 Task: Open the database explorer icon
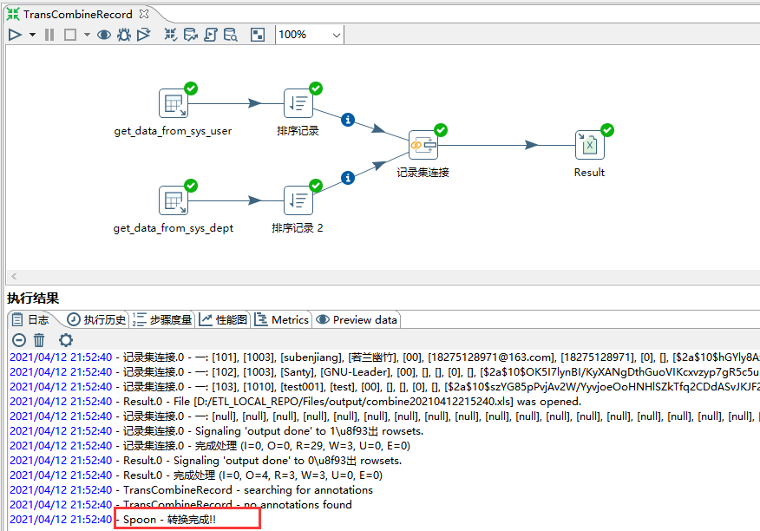click(x=233, y=35)
